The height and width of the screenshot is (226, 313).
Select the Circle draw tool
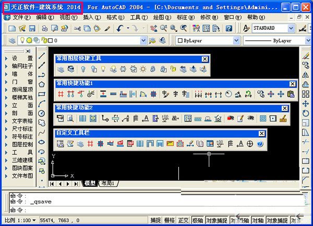(42, 114)
